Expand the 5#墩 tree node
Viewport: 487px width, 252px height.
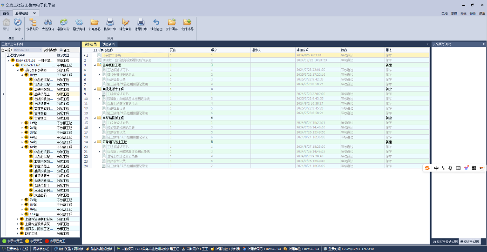pos(22,142)
